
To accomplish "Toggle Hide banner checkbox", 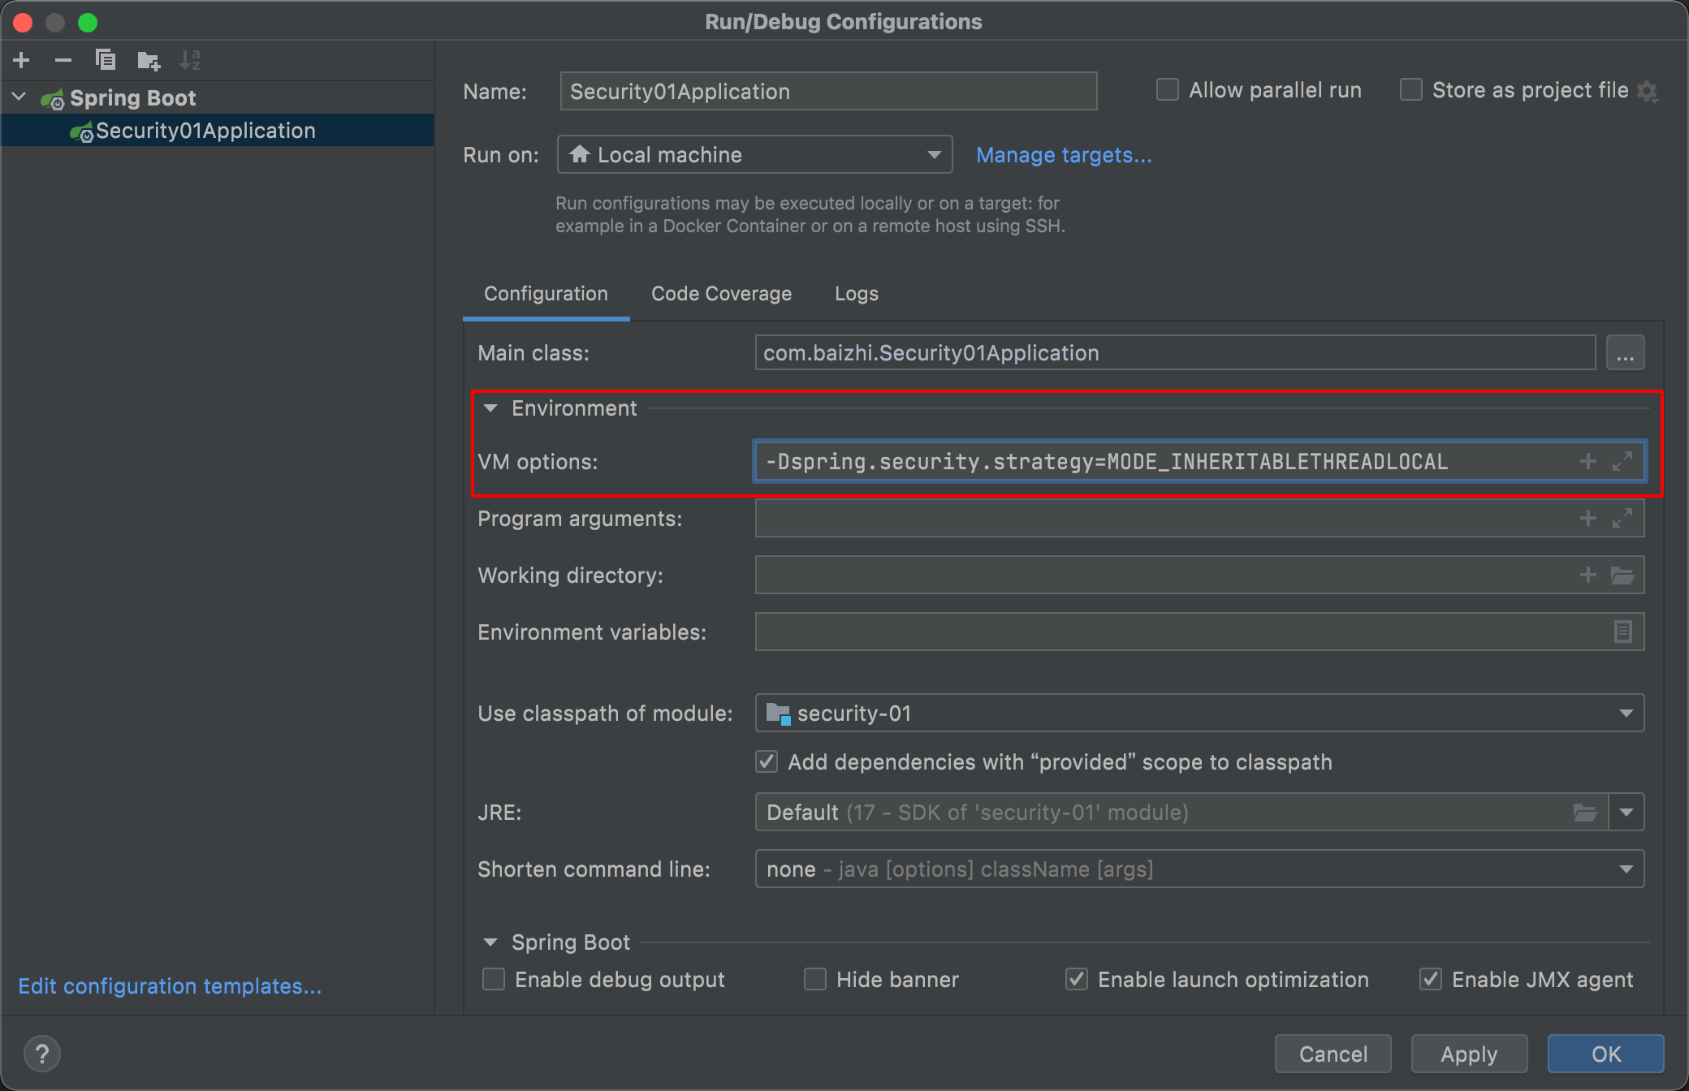I will pos(815,980).
